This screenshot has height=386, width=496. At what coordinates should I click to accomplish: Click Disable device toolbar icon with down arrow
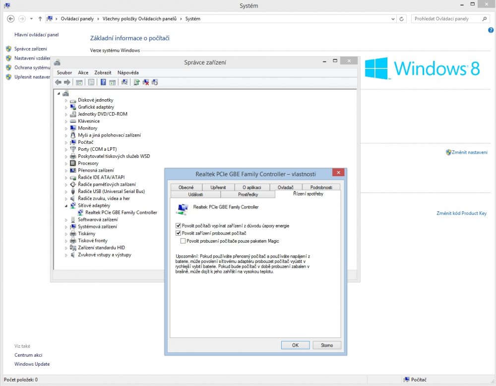click(x=155, y=82)
